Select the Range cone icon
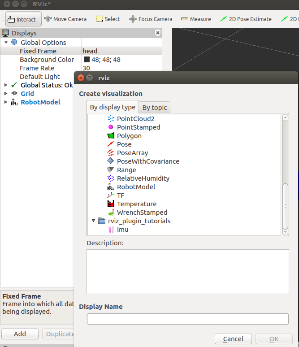The width and height of the screenshot is (299, 347). point(111,170)
